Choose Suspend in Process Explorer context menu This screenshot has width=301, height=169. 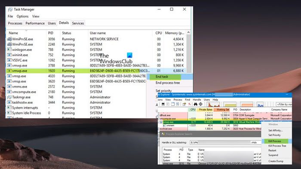click(x=273, y=155)
